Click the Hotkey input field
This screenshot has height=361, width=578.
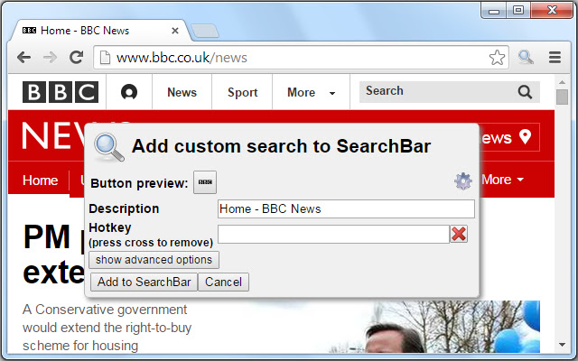[x=333, y=234]
